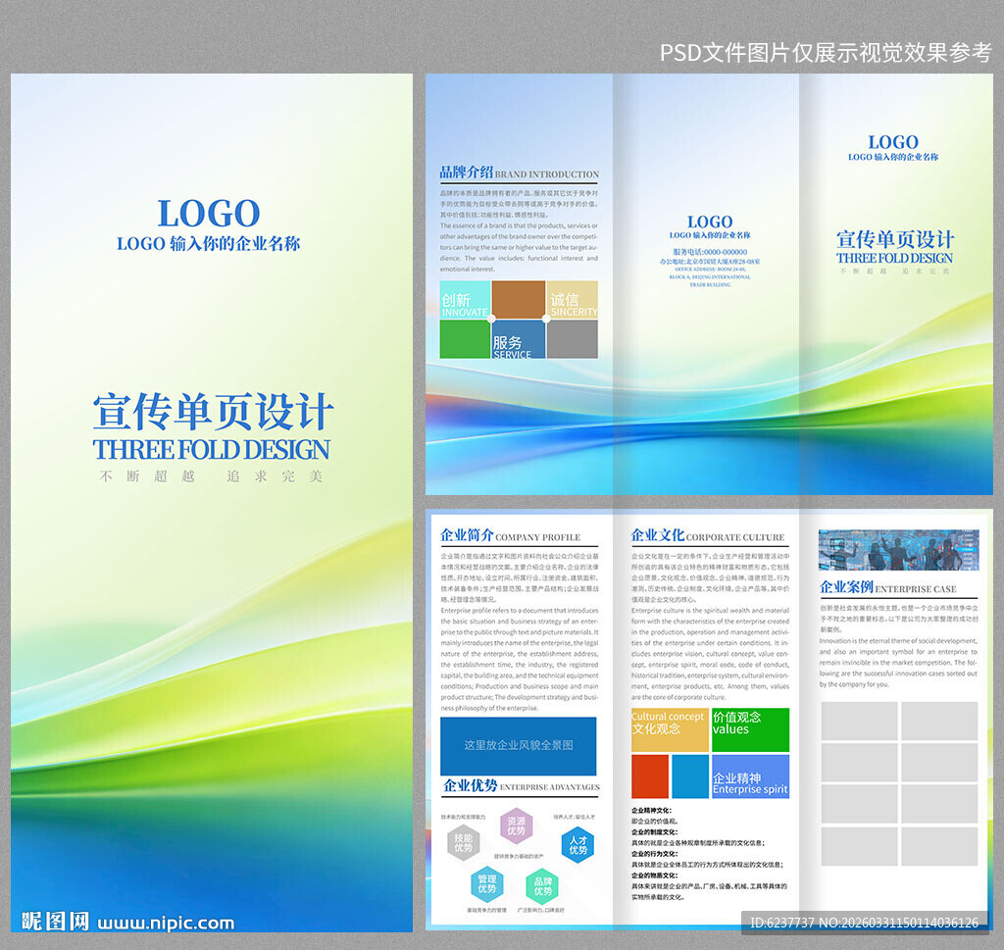This screenshot has width=1004, height=950.
Task: Select the yellow 文化观念 Cultural concept tile
Action: point(670,729)
